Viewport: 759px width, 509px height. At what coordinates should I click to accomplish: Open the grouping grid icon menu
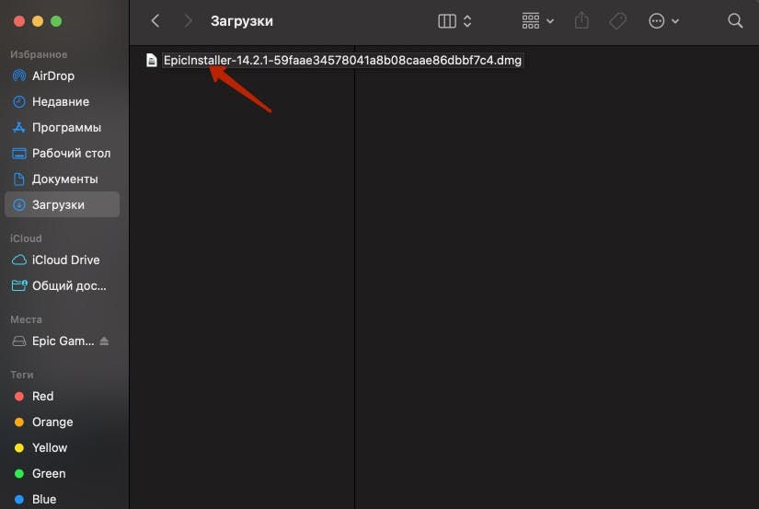531,21
